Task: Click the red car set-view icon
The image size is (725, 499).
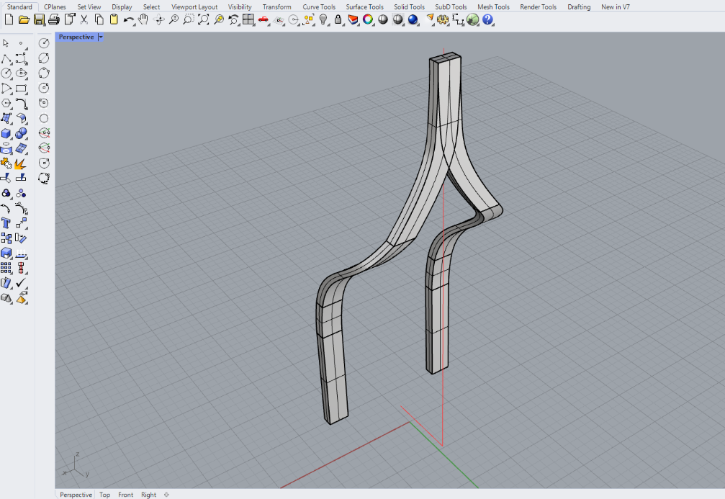Action: [264, 19]
